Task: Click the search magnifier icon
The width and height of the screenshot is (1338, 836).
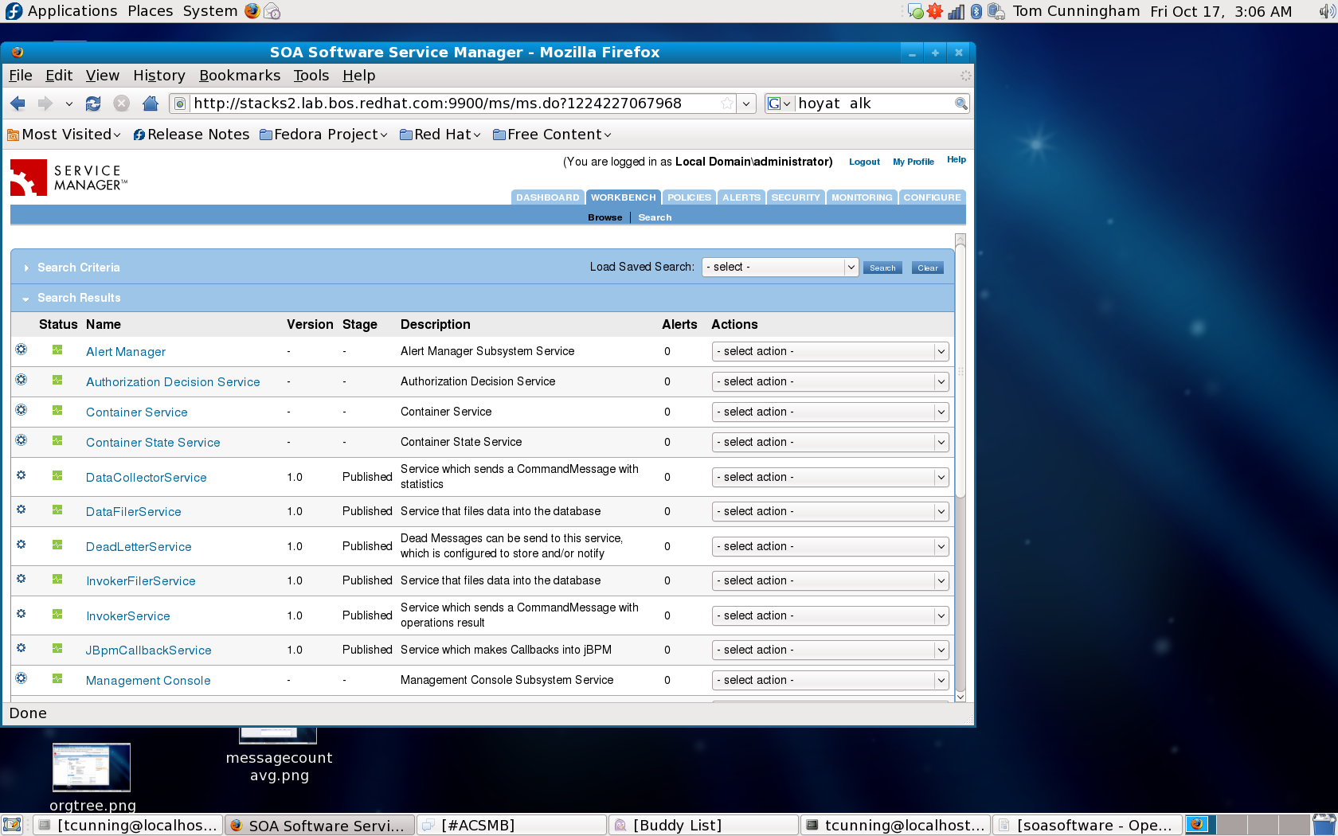Action: [960, 104]
